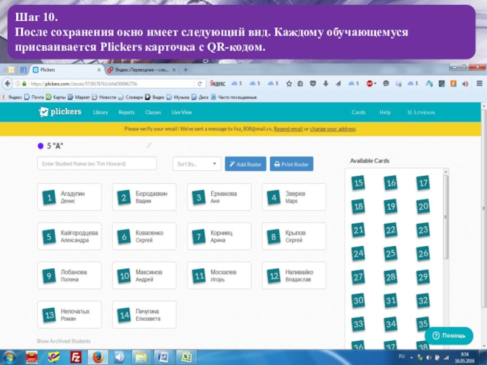Open the U. Litvenuk account menu
487x365 pixels.
tap(421, 113)
